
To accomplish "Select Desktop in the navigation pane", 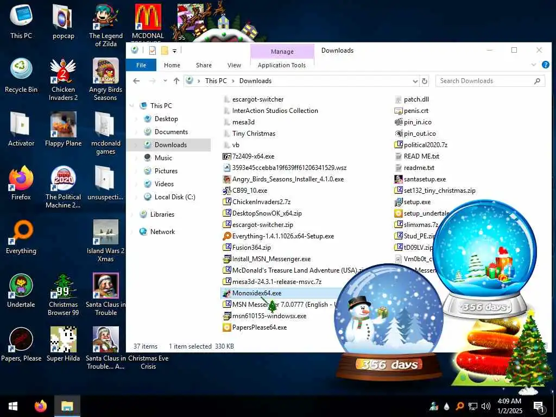I will (x=166, y=119).
